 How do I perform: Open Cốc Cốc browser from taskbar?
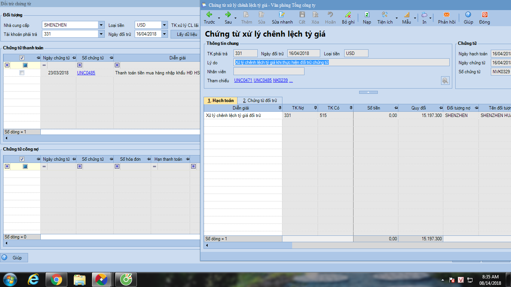pyautogui.click(x=126, y=280)
